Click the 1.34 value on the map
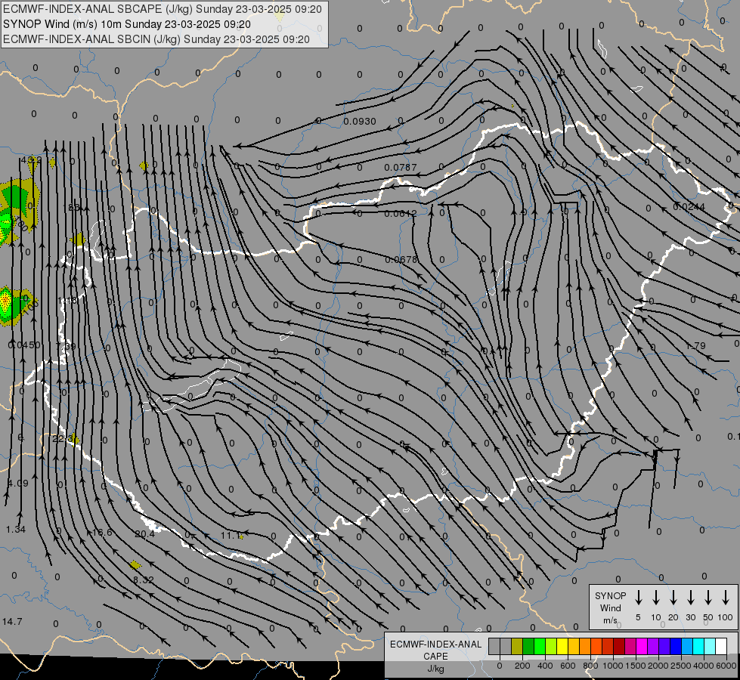 [16, 529]
